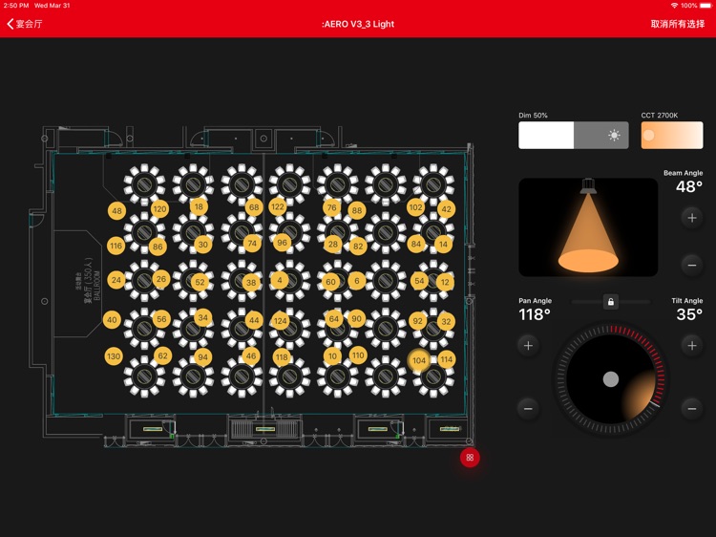
Task: Select light fixture 116
Action: pos(116,246)
